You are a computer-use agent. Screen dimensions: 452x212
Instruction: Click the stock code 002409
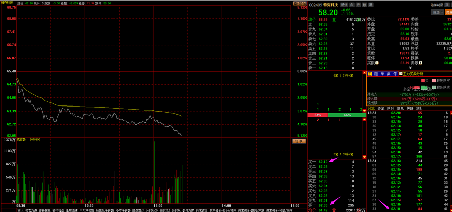(x=316, y=5)
